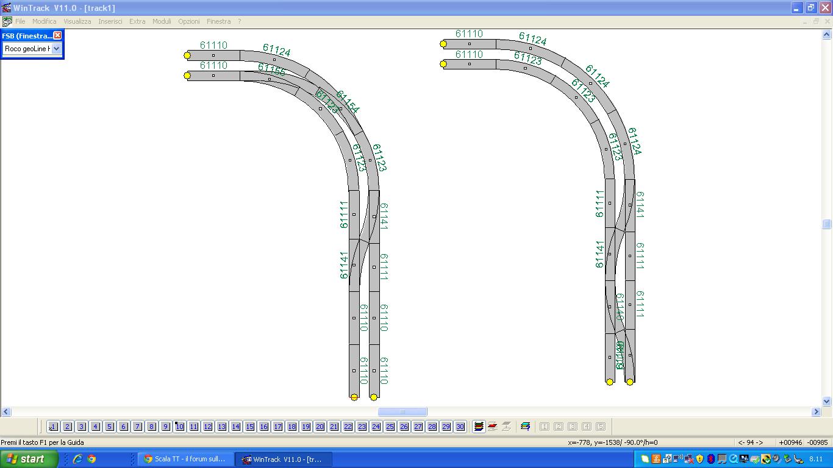Close the FSB floating panel
Viewport: 833px width, 468px height.
57,35
